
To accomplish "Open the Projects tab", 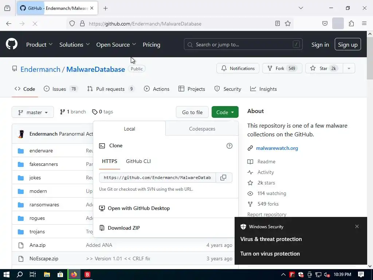I will click(x=192, y=89).
